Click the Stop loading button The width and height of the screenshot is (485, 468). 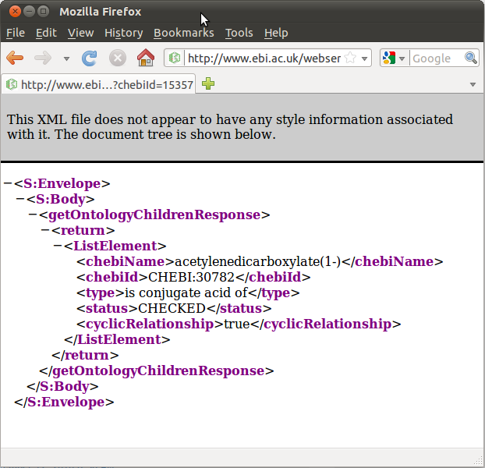click(117, 58)
